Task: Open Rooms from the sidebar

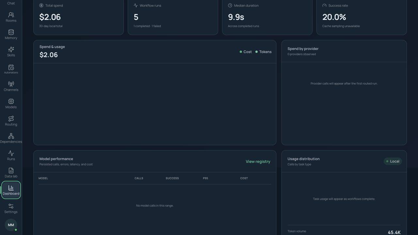Action: click(x=11, y=17)
